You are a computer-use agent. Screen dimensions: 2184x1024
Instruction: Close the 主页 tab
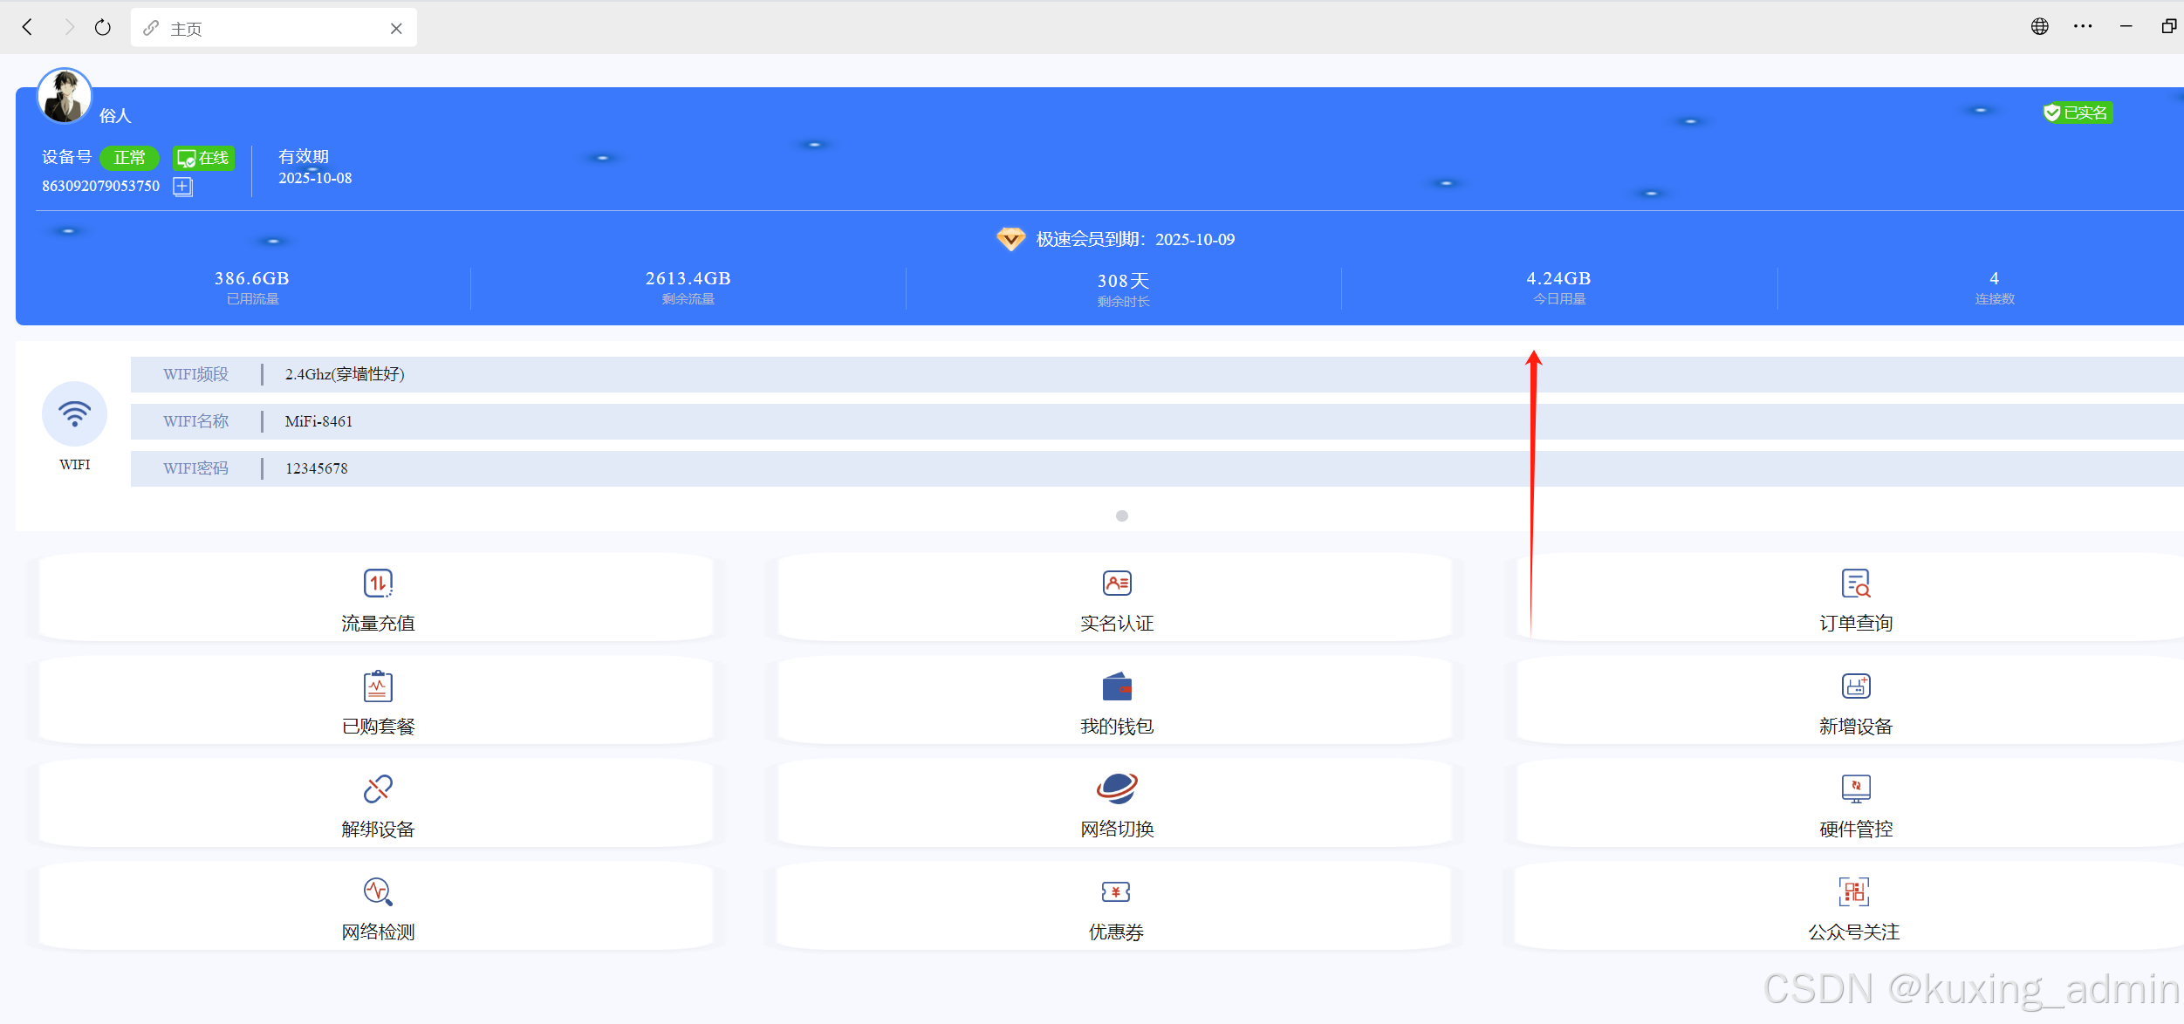(396, 29)
